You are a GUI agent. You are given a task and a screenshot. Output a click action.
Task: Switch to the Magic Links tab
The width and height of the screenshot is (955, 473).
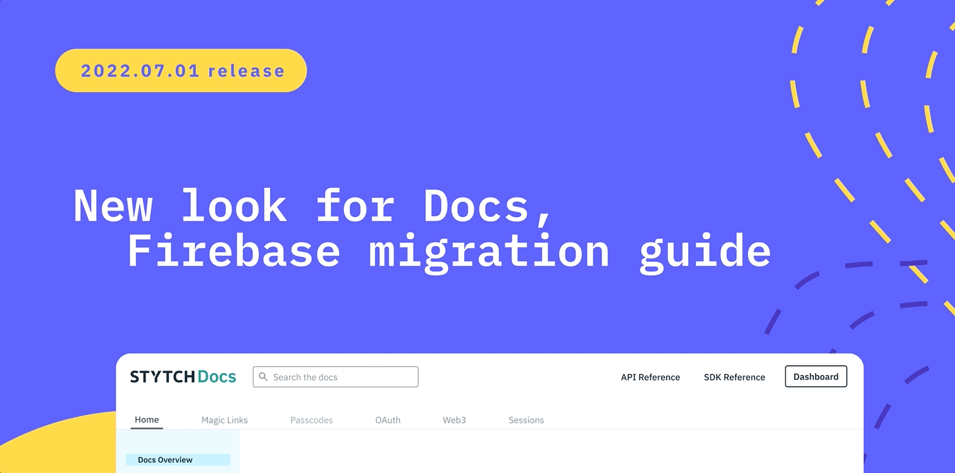tap(225, 420)
